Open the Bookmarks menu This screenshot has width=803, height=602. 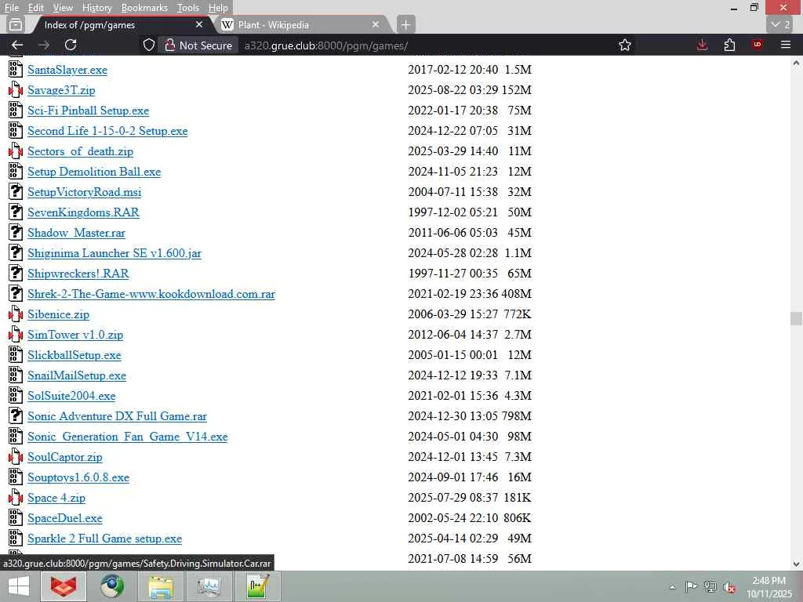click(x=144, y=8)
